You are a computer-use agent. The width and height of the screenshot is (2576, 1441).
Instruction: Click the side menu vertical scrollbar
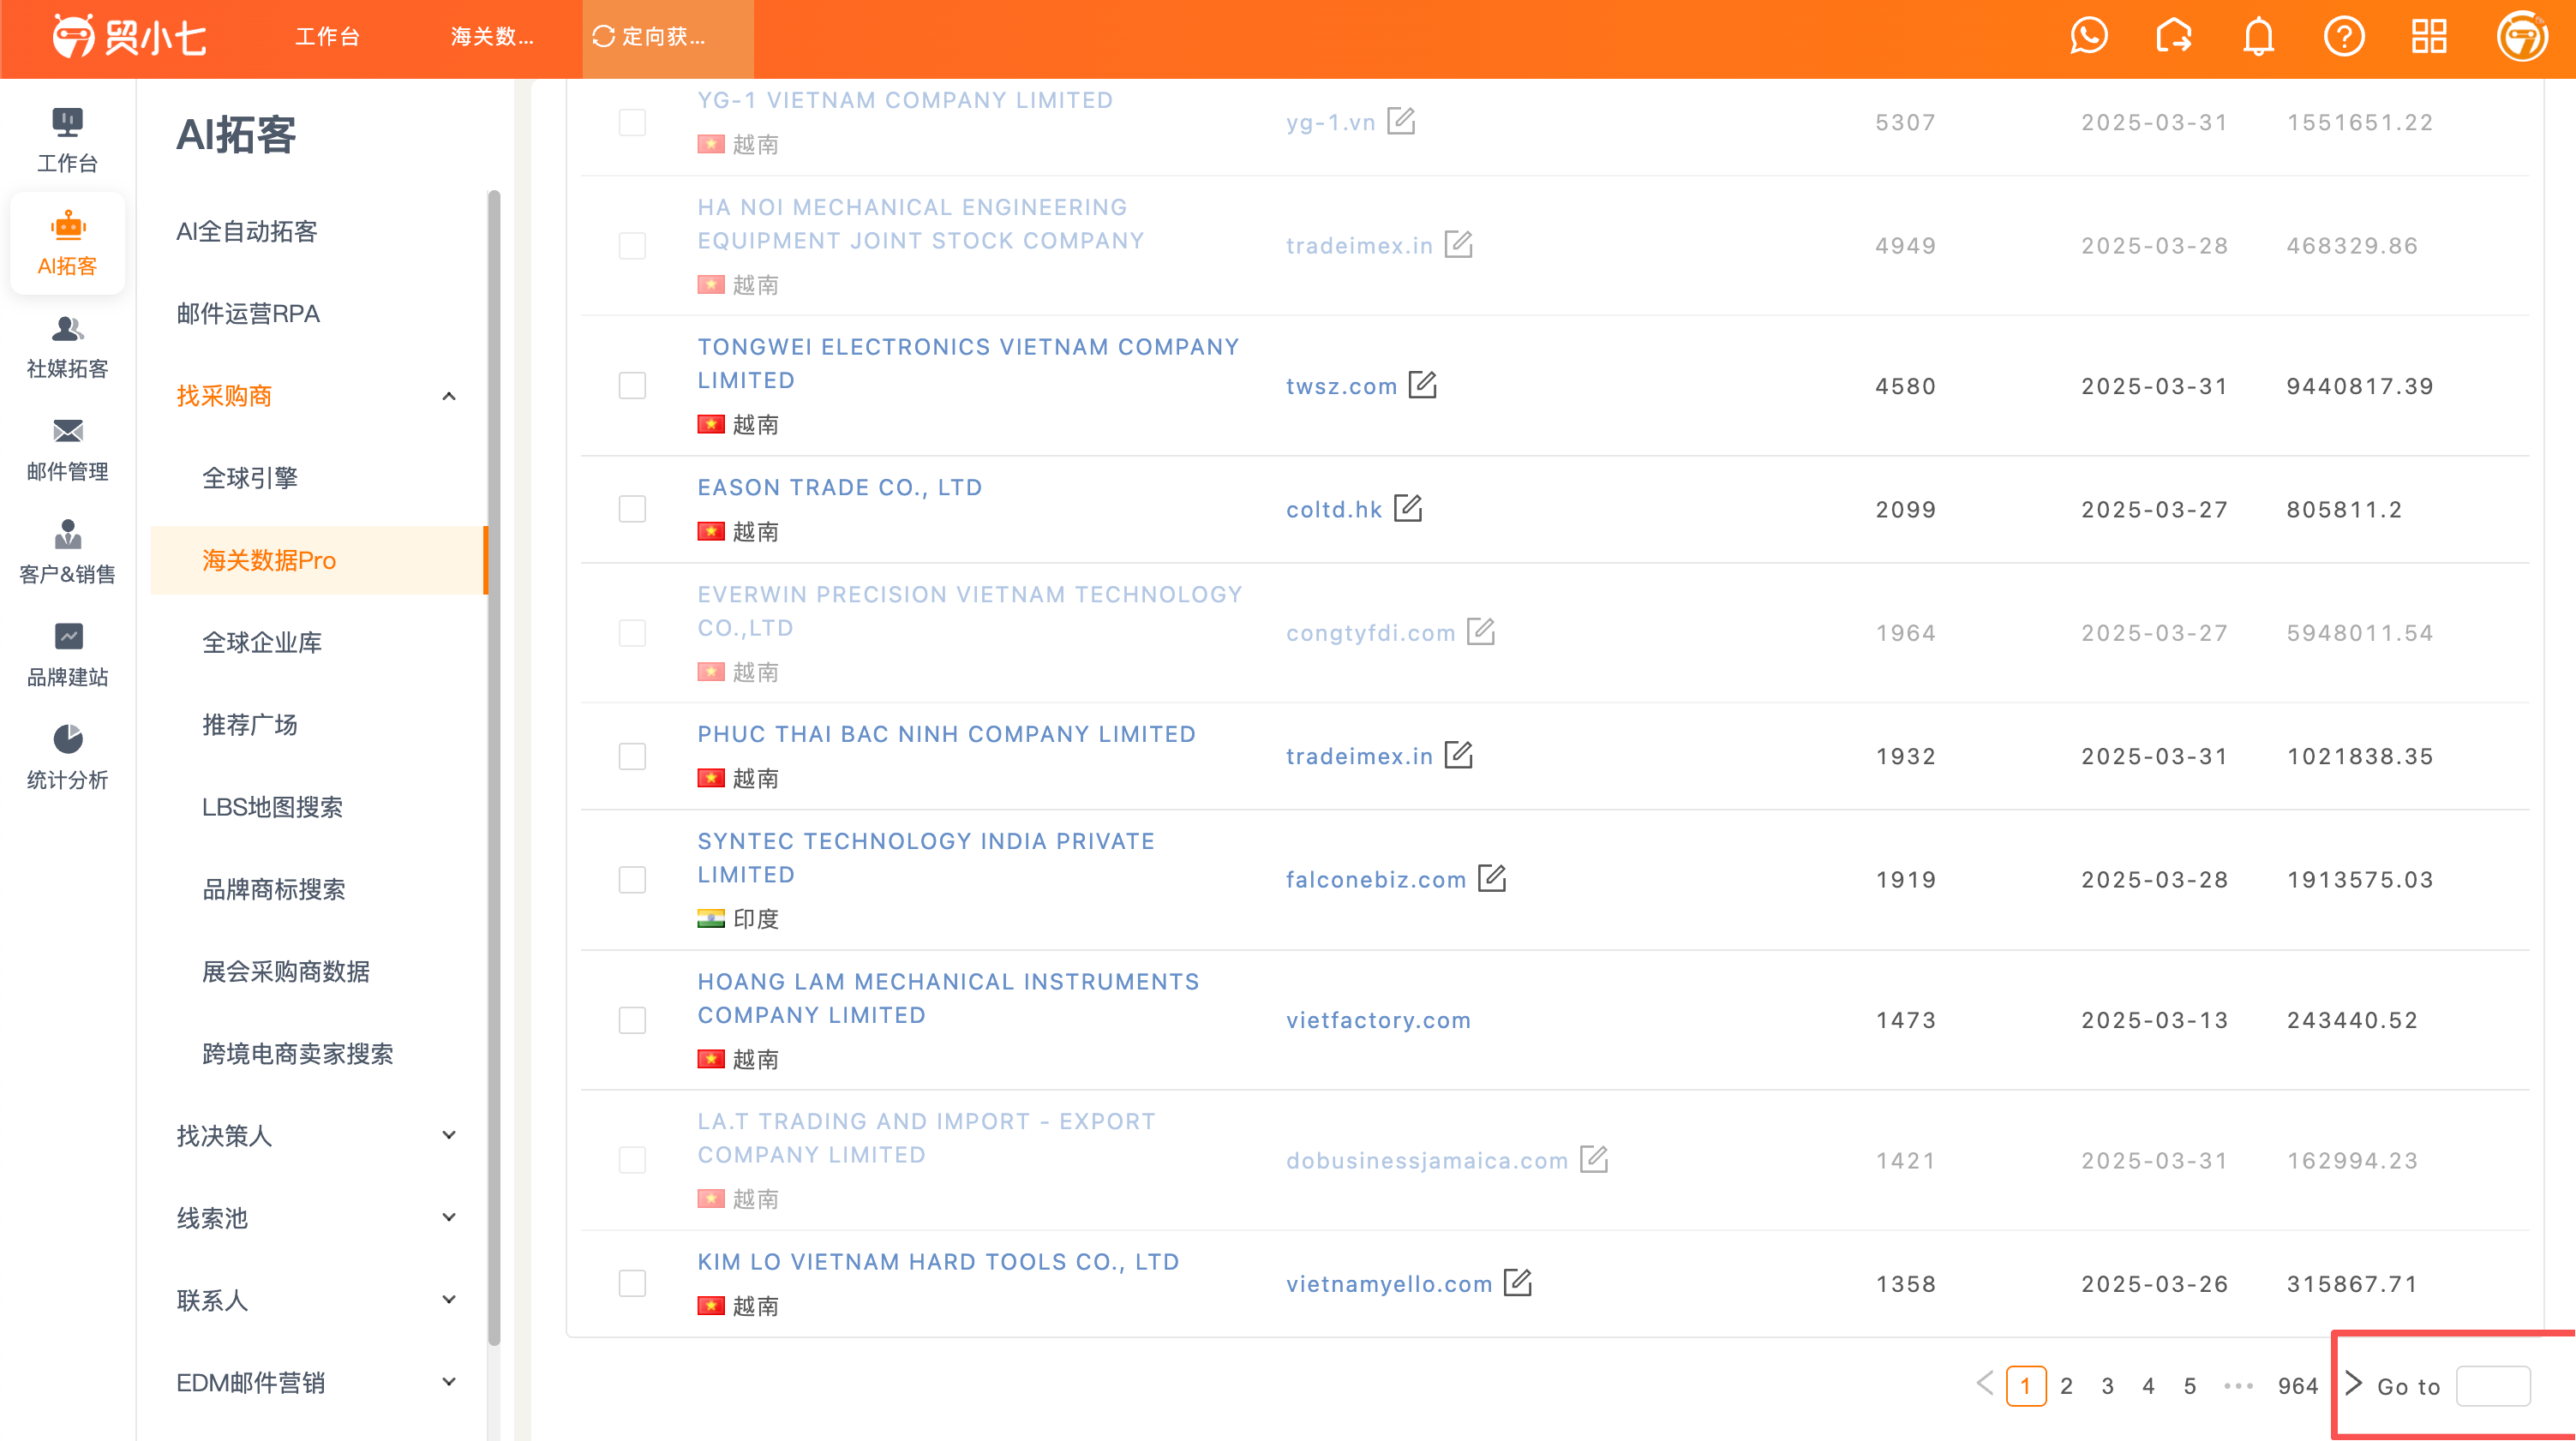pyautogui.click(x=493, y=766)
